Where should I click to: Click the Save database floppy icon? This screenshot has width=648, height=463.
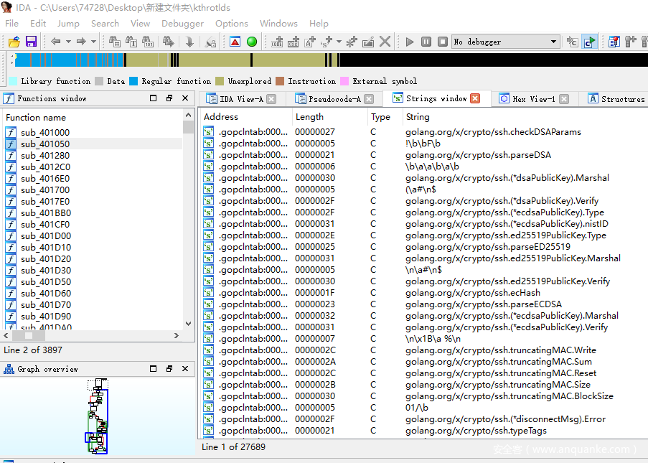31,42
